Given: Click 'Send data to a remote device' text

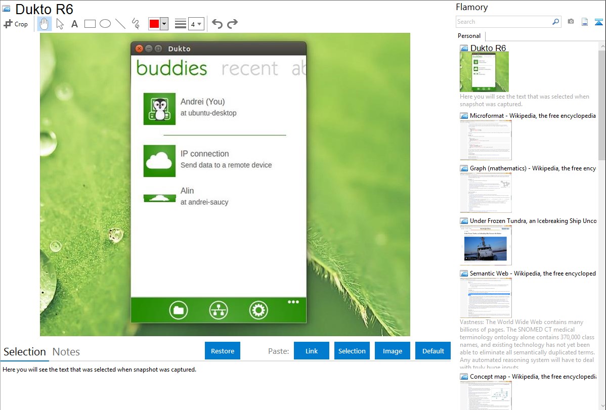Looking at the screenshot, I should (x=226, y=165).
